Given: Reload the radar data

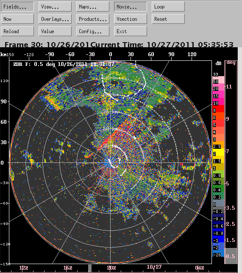Looking at the screenshot, I should pos(17,31).
